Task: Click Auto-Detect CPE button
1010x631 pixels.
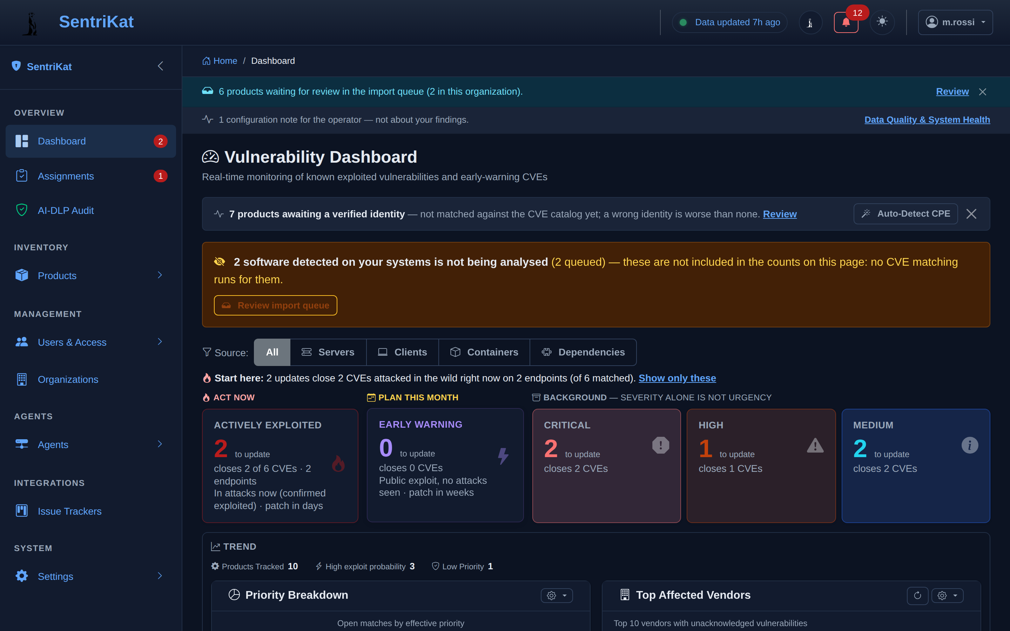Action: click(905, 214)
